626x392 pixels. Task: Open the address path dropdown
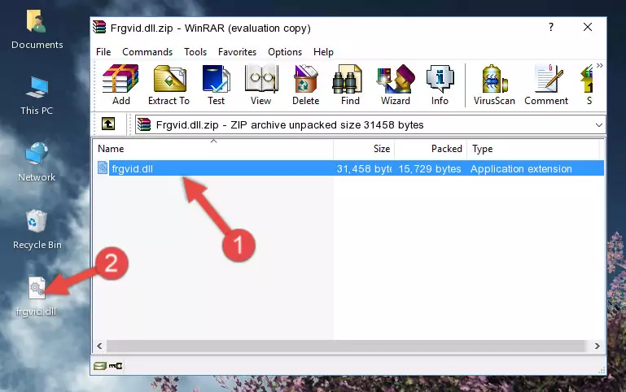(x=599, y=124)
